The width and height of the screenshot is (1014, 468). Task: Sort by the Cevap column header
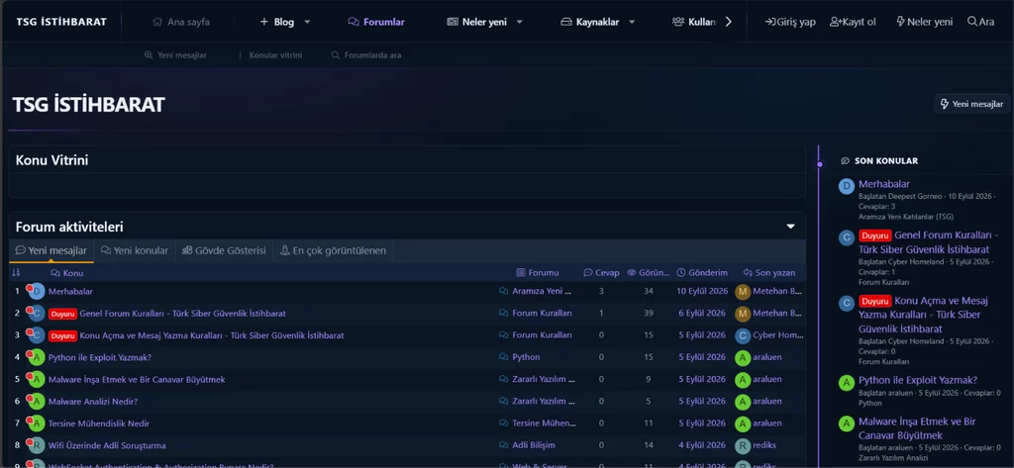(601, 273)
